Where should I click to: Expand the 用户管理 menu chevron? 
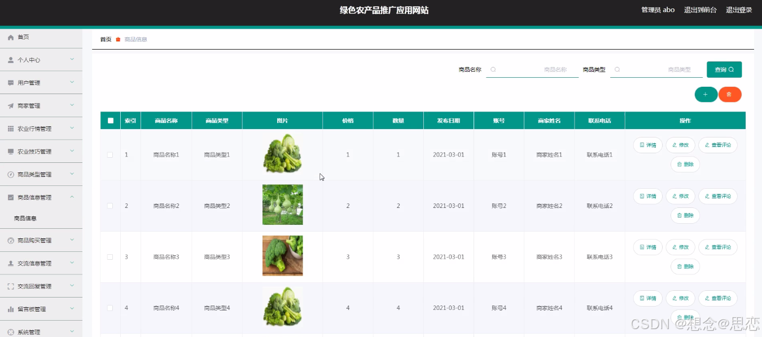pos(72,82)
